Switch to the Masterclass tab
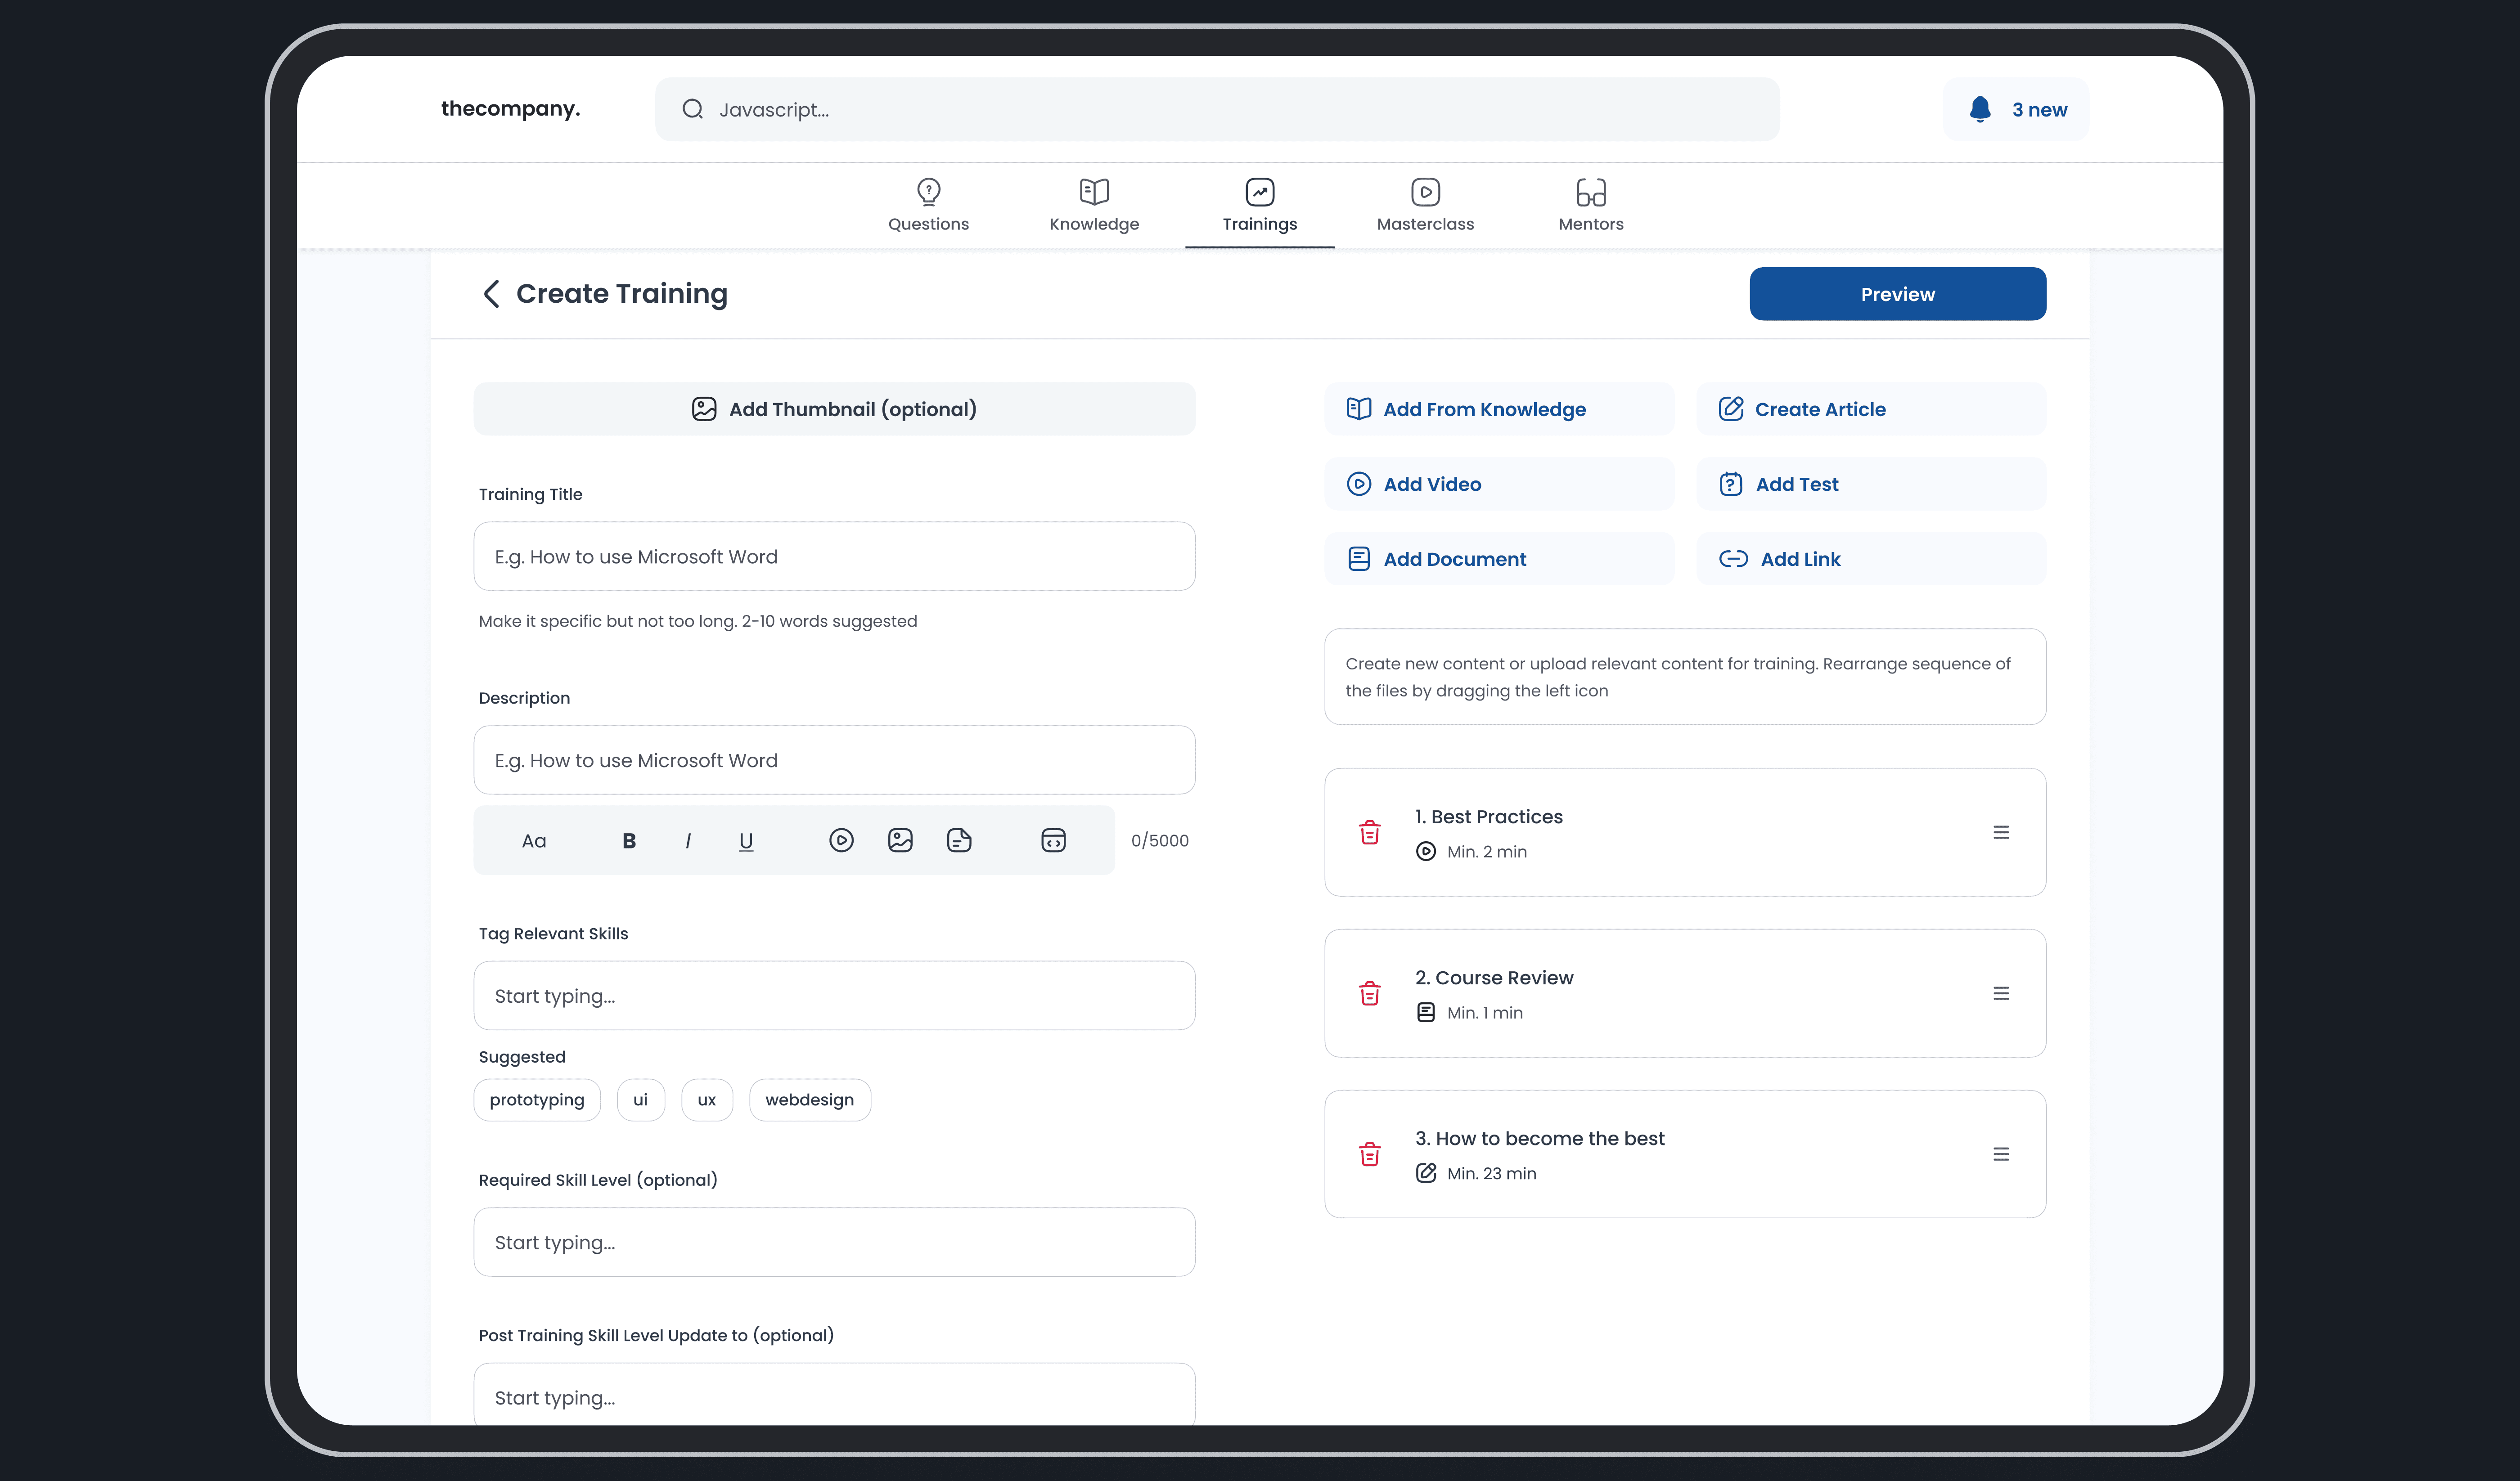Screen dimensions: 2520x1481 tap(1425, 206)
